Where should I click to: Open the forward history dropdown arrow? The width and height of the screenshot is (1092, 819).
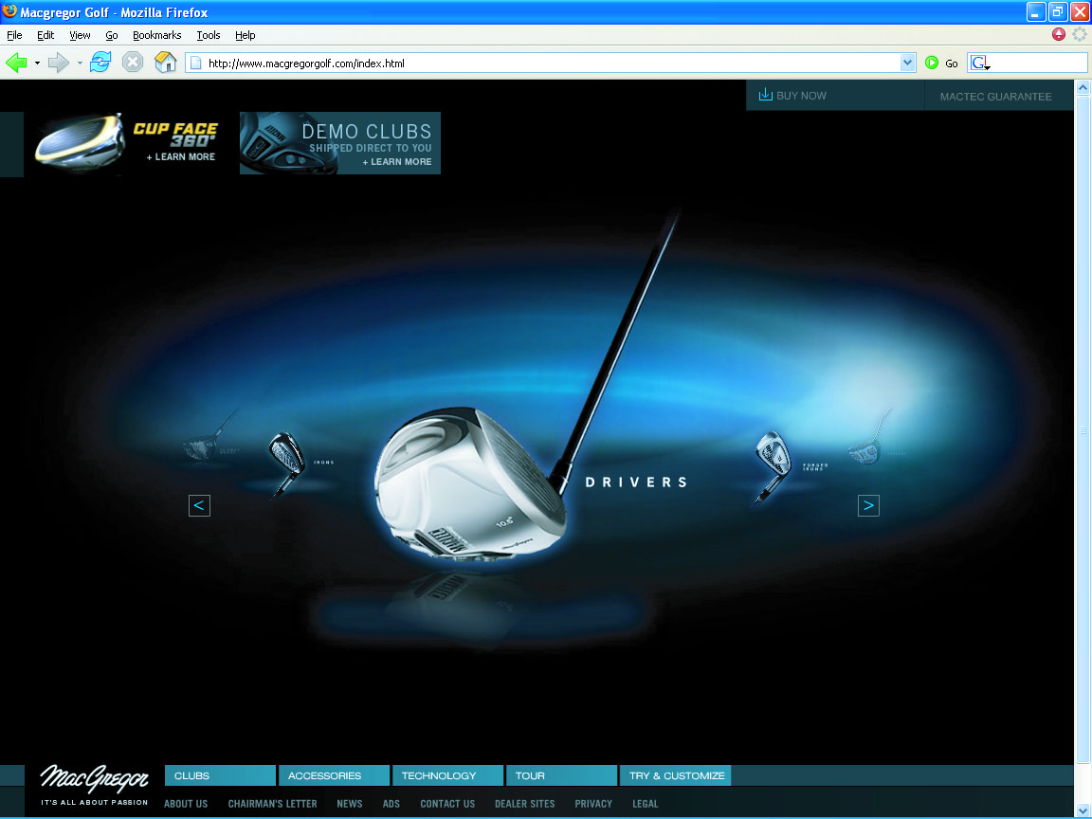tap(80, 63)
